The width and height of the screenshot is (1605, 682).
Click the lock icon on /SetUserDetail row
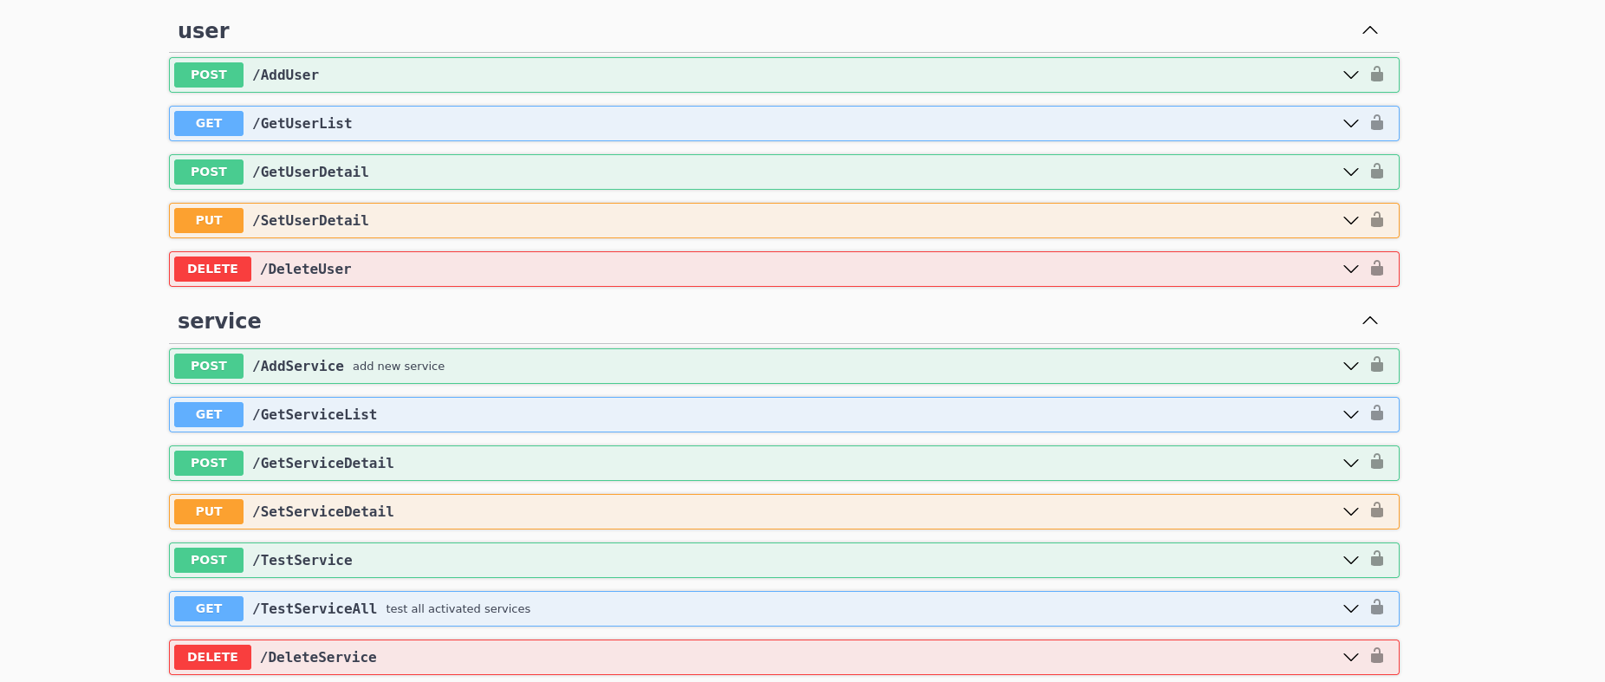click(1377, 220)
